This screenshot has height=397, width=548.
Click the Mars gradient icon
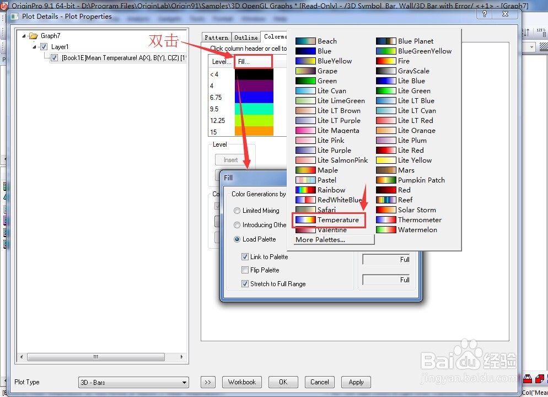[386, 170]
